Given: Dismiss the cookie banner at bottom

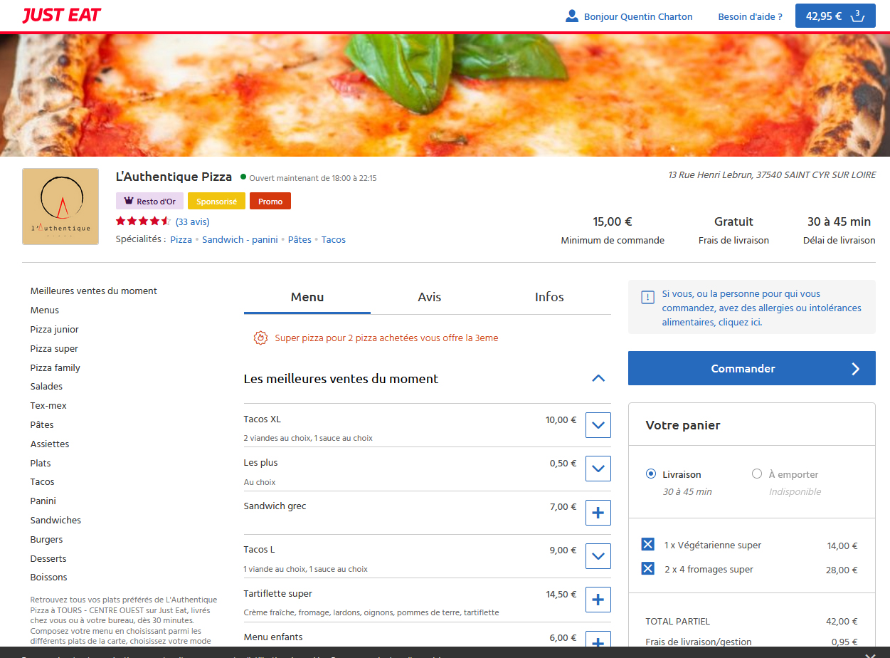Looking at the screenshot, I should pos(870,655).
